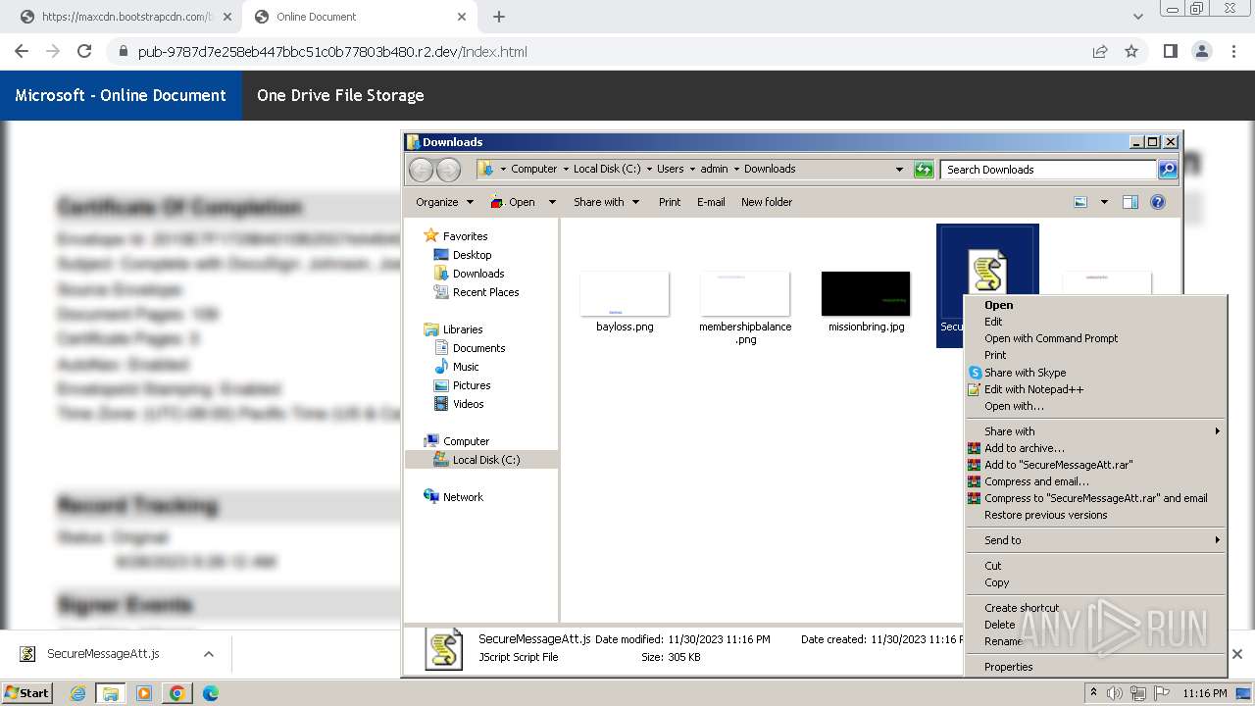Open the view options dropdown arrow
The height and width of the screenshot is (706, 1255).
click(1104, 202)
